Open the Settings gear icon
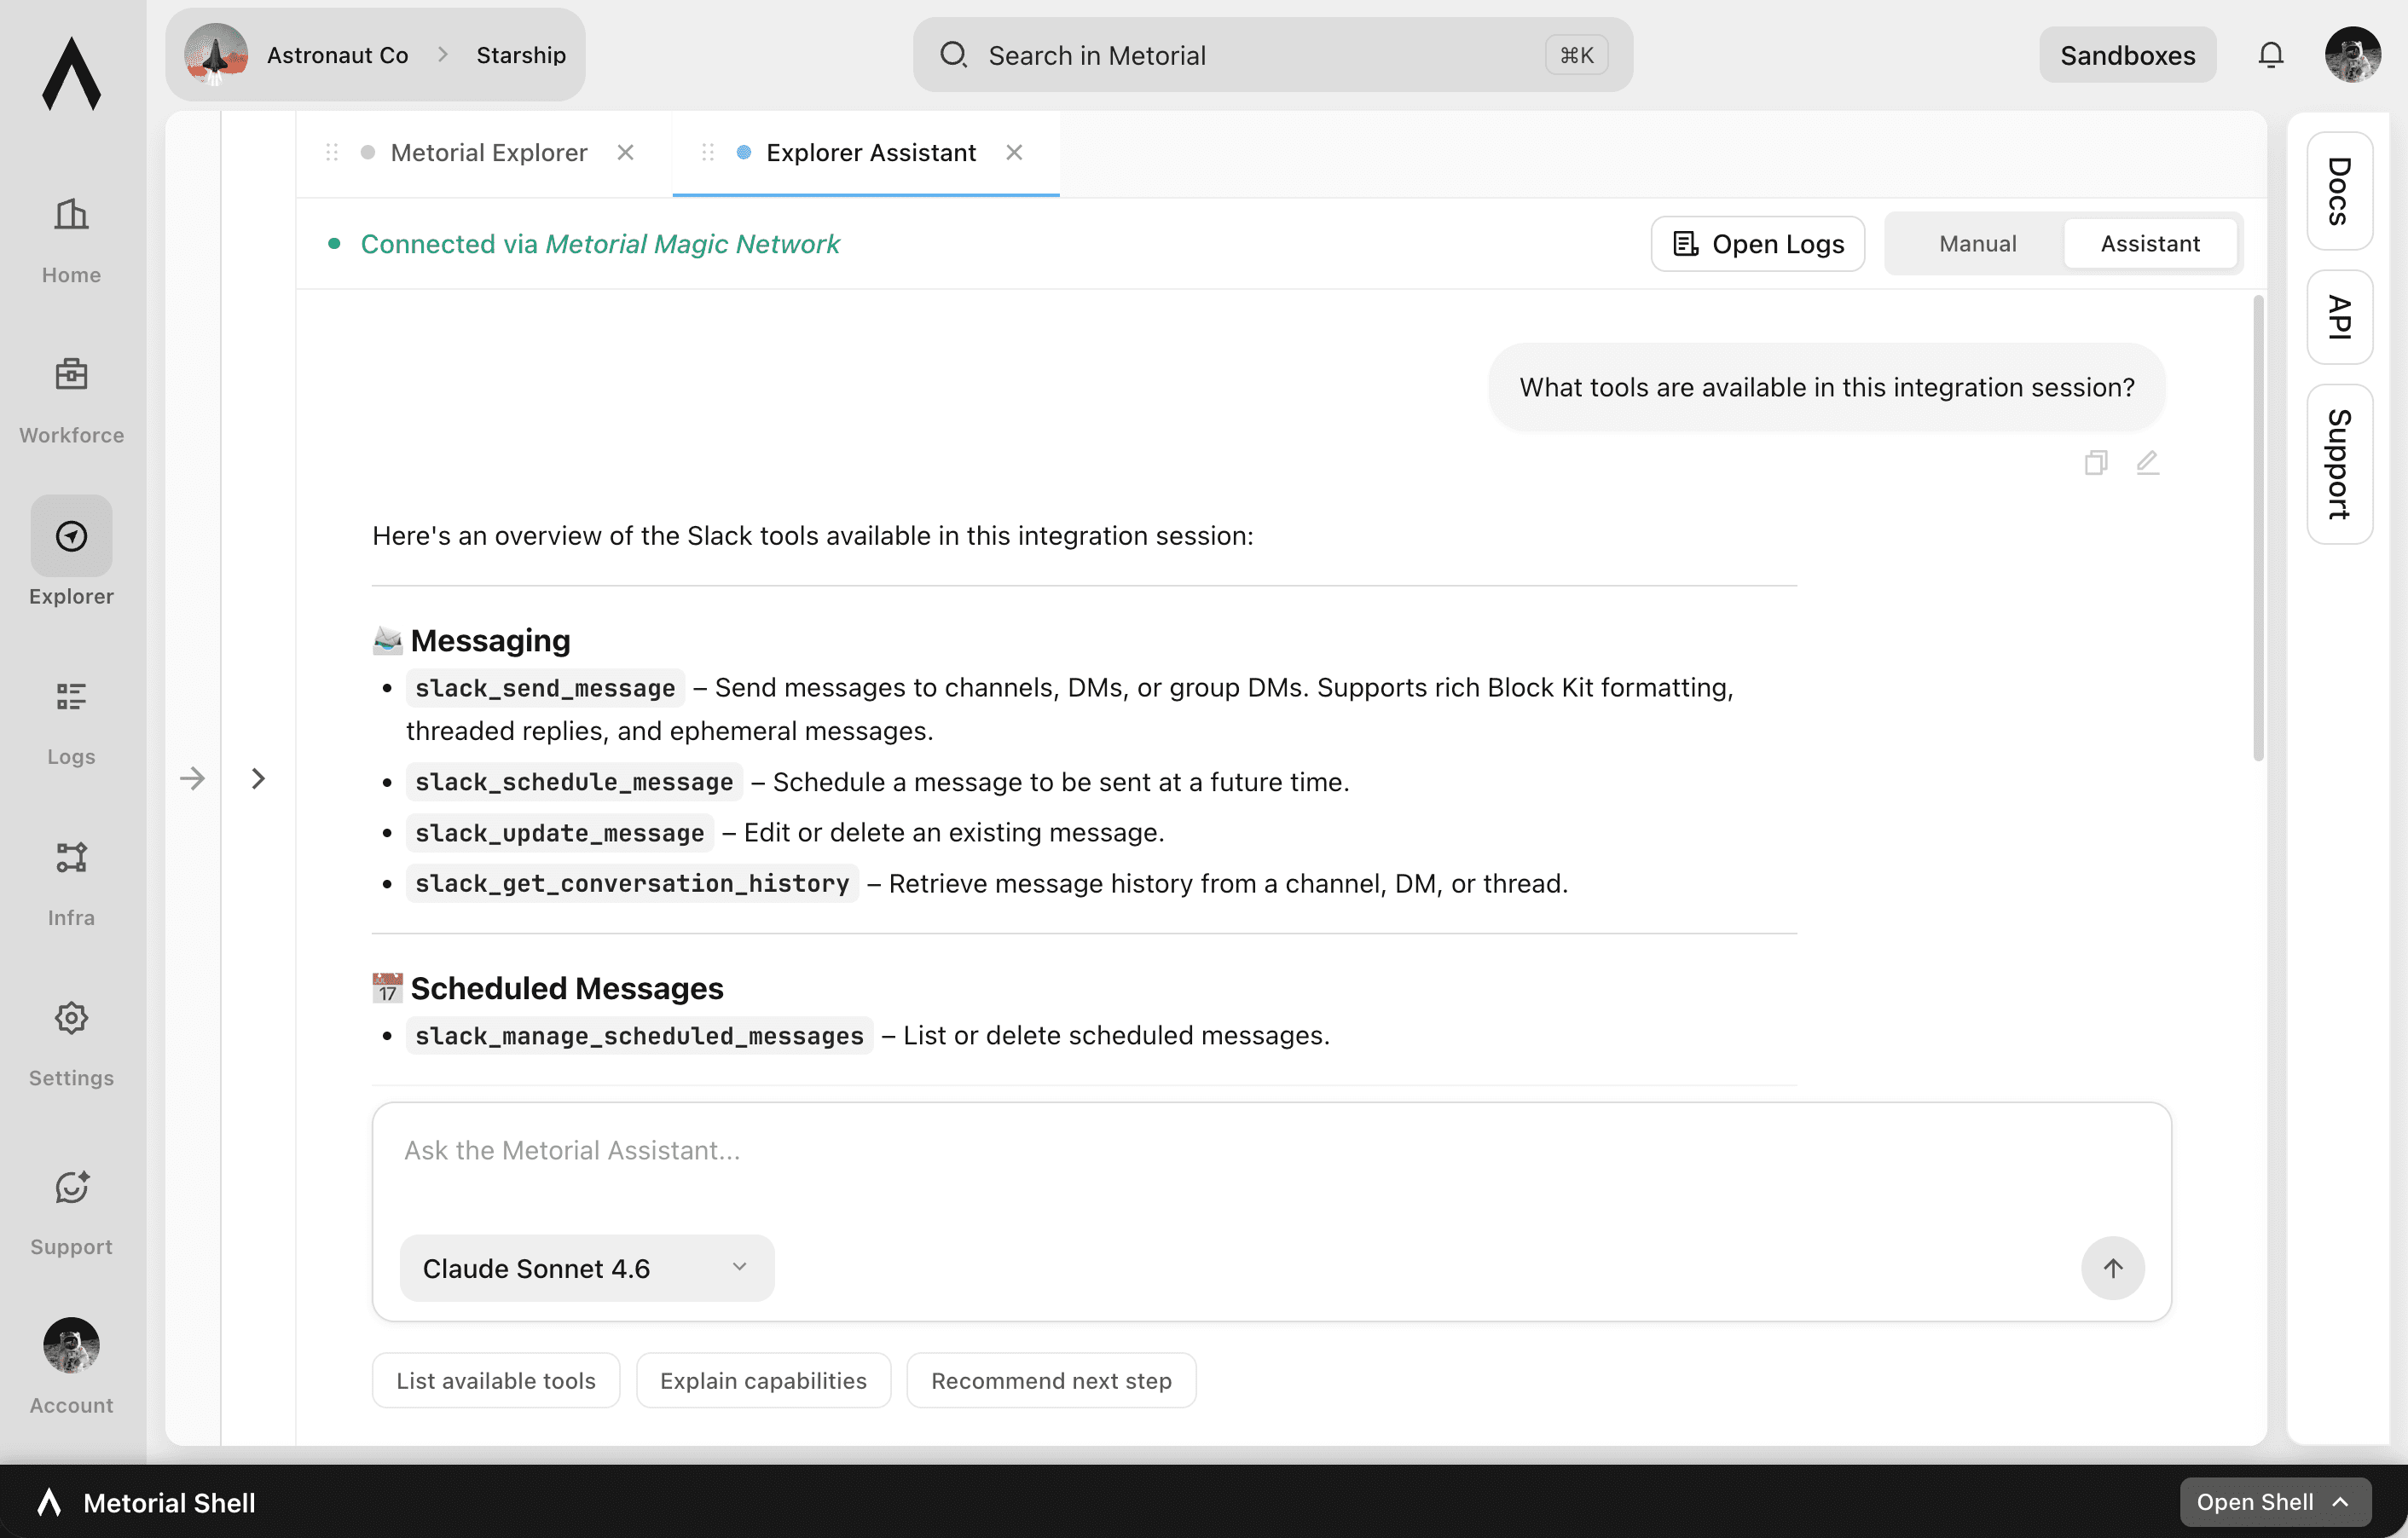2408x1538 pixels. (71, 1018)
